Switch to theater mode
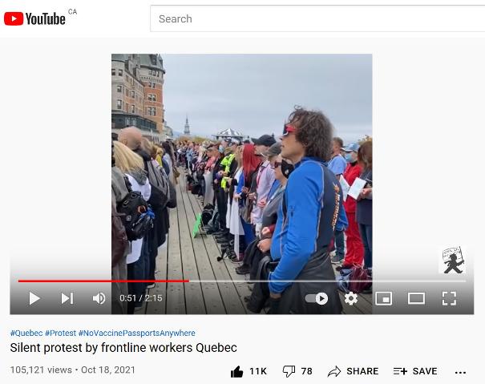This screenshot has height=384, width=485. tap(416, 298)
